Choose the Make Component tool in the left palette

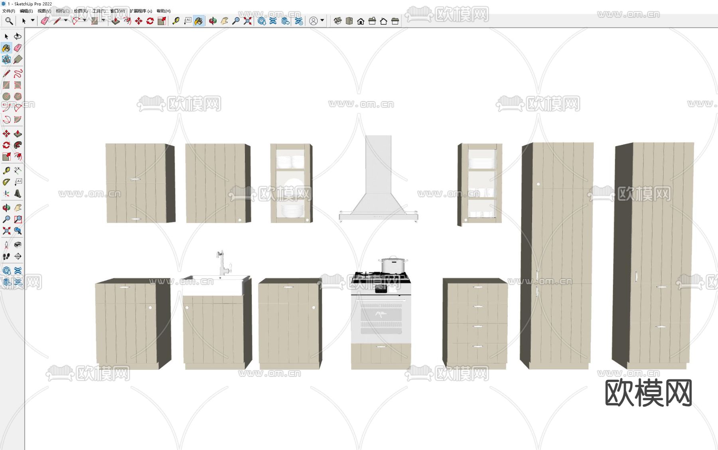point(6,59)
